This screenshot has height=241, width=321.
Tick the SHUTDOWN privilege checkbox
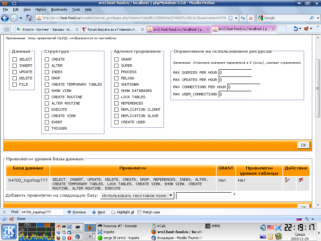click(117, 85)
